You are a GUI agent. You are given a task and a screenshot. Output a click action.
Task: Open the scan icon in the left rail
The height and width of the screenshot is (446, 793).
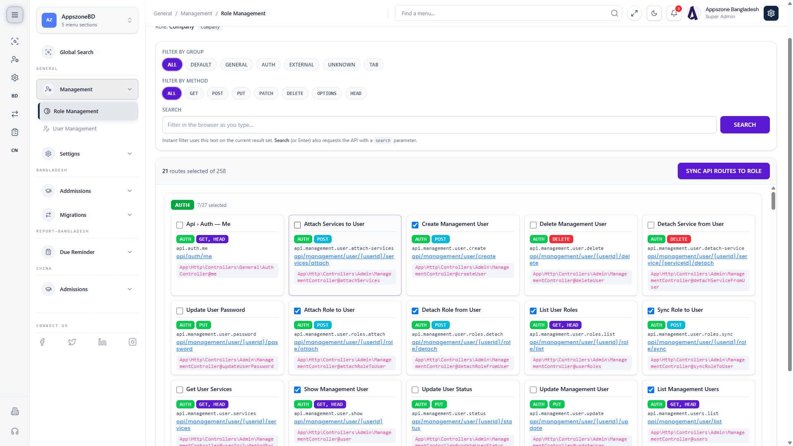pyautogui.click(x=15, y=41)
